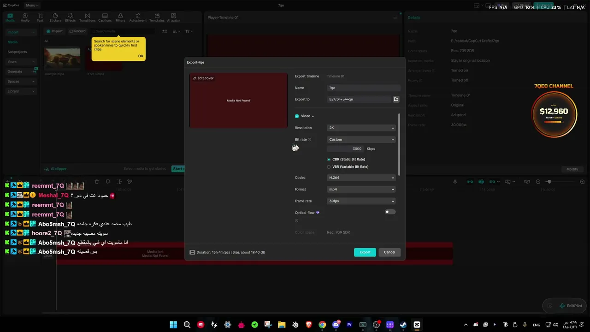Expand the Yours sidebar section
This screenshot has height=332, width=590.
[x=21, y=62]
